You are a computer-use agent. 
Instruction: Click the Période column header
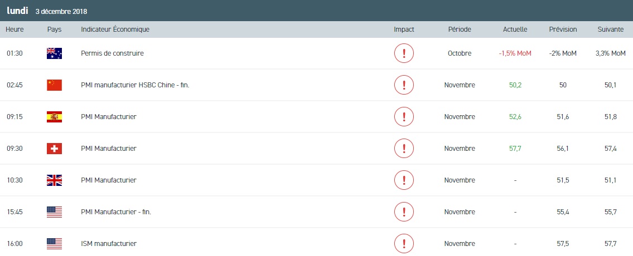point(460,29)
